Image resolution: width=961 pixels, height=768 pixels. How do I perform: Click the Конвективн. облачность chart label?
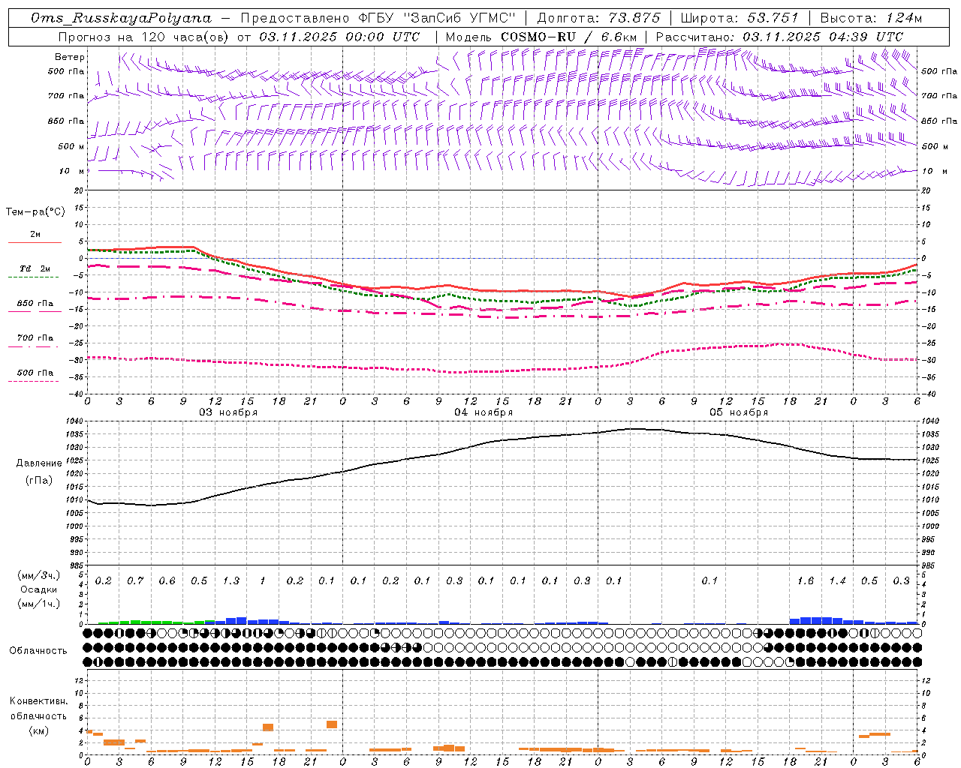[x=39, y=709]
